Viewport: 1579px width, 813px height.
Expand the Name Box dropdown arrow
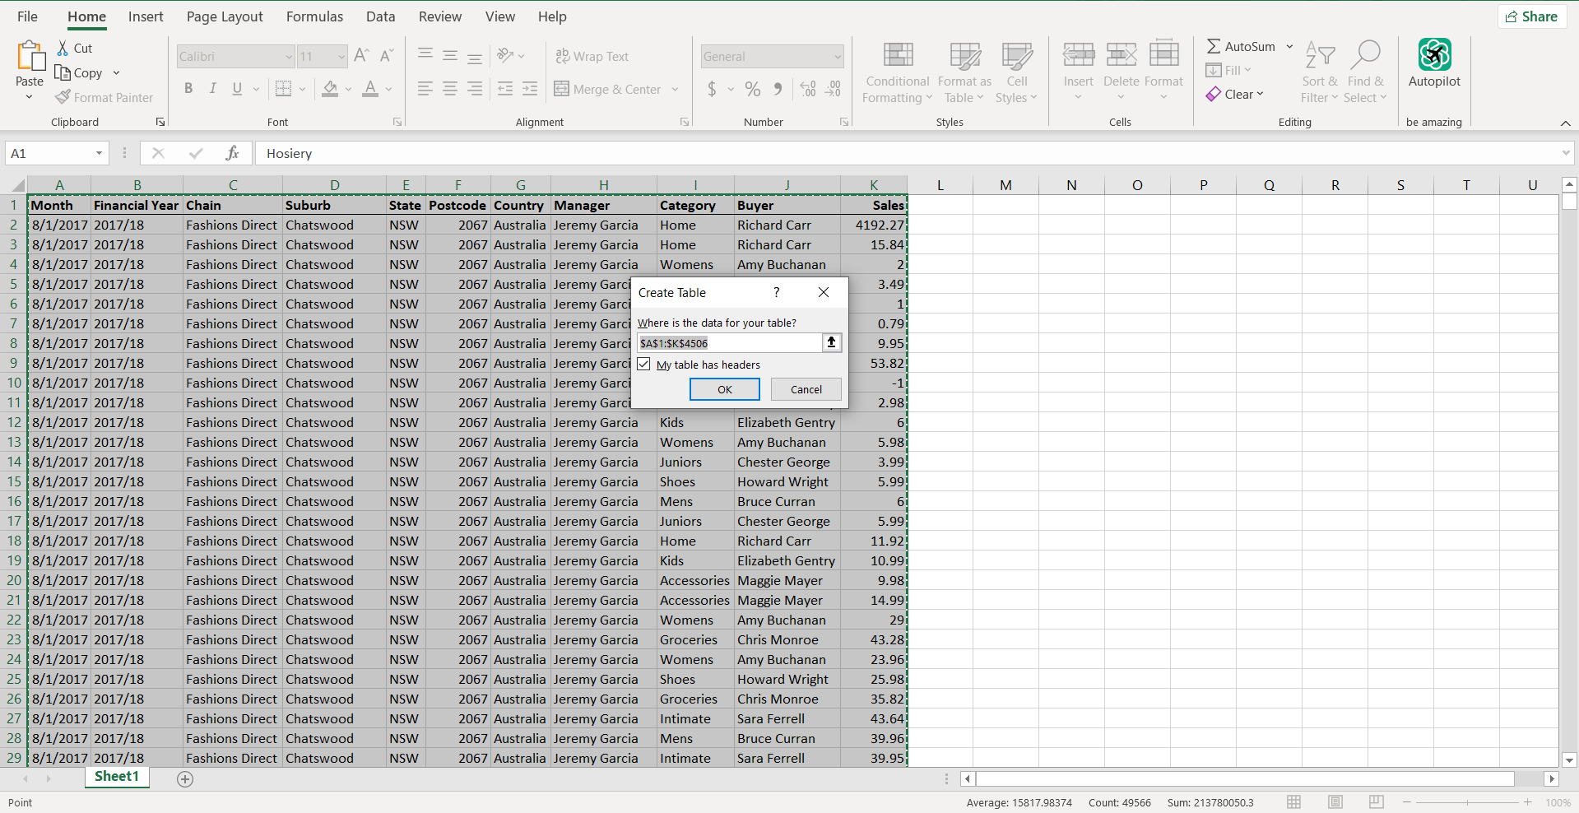99,153
